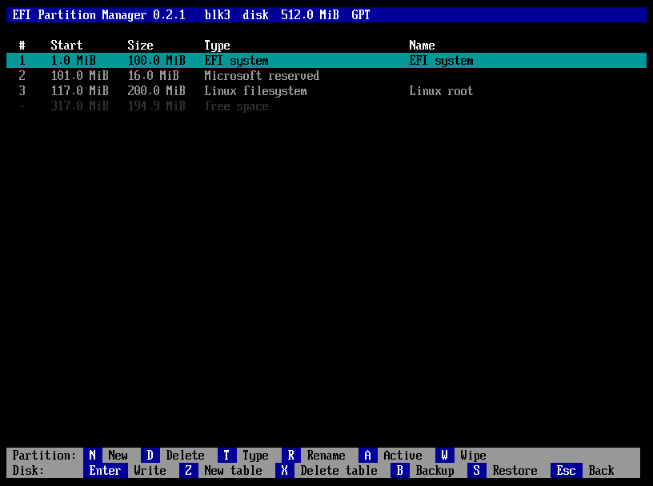The width and height of the screenshot is (653, 486).
Task: Click the GPT label in title bar
Action: 361,15
